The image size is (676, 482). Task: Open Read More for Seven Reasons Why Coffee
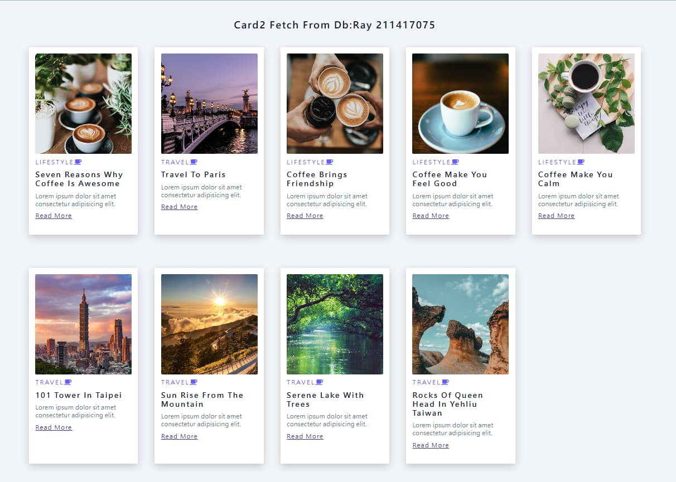click(x=54, y=216)
